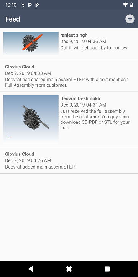138x277 pixels.
Task: Open the "Just received the full assembly" comment
Action: (95, 119)
